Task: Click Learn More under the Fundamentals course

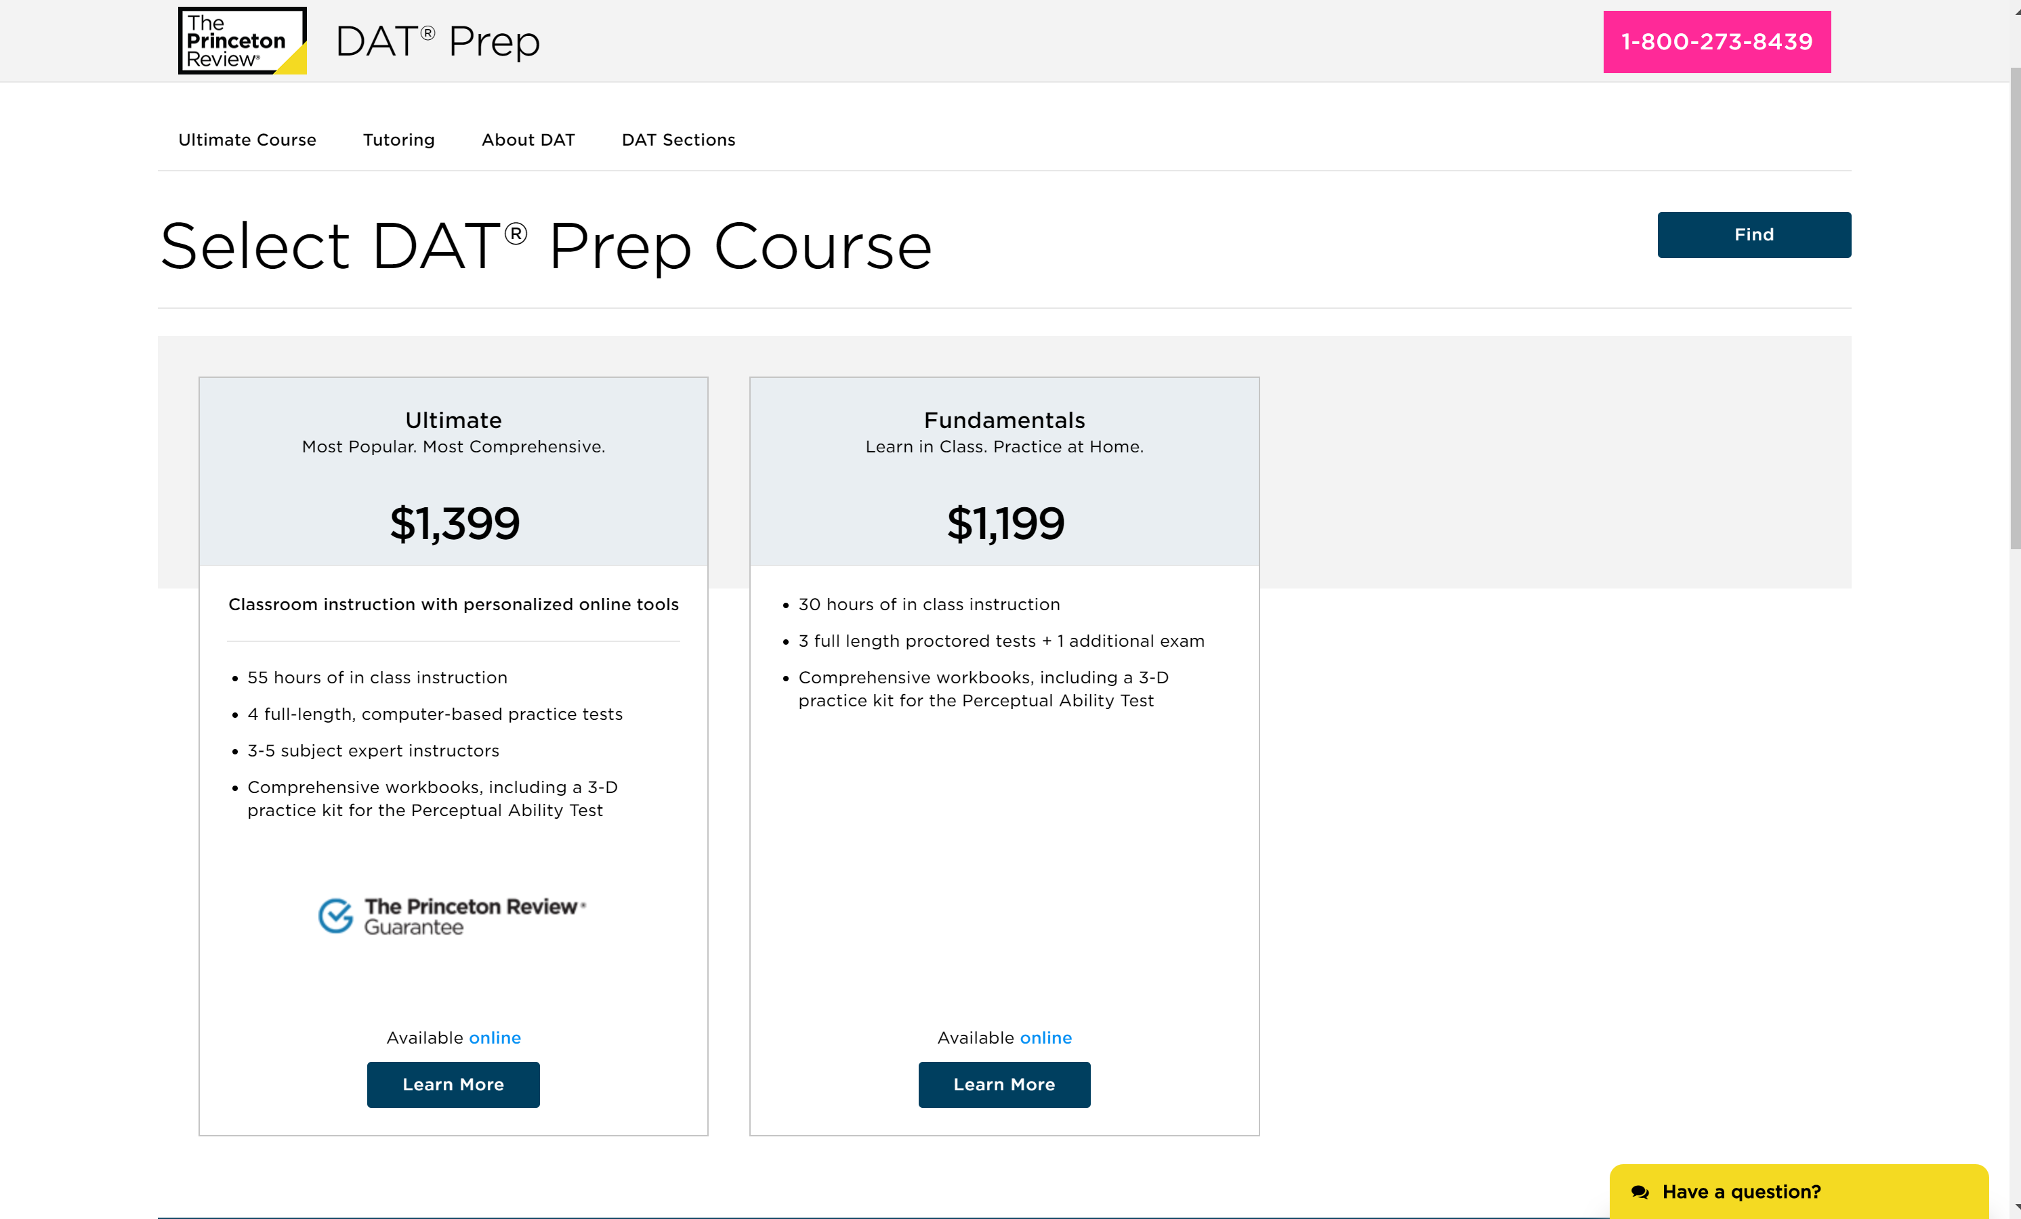Action: [1004, 1084]
